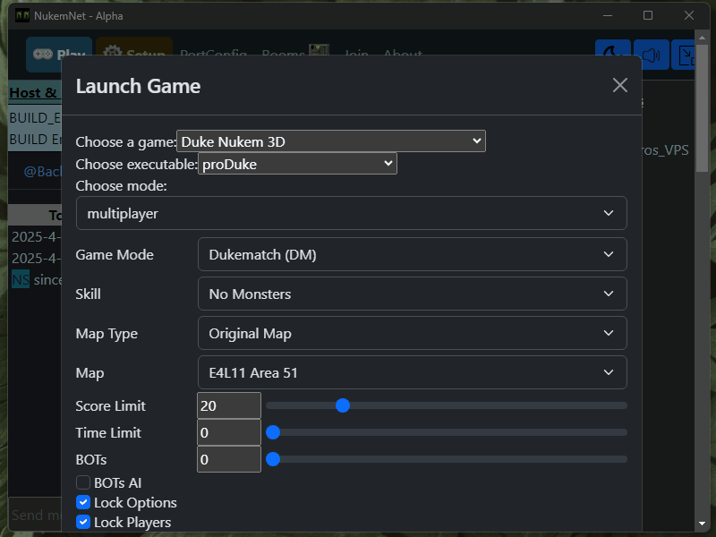Uncheck the Lock Players checkbox
The height and width of the screenshot is (537, 716).
click(83, 522)
